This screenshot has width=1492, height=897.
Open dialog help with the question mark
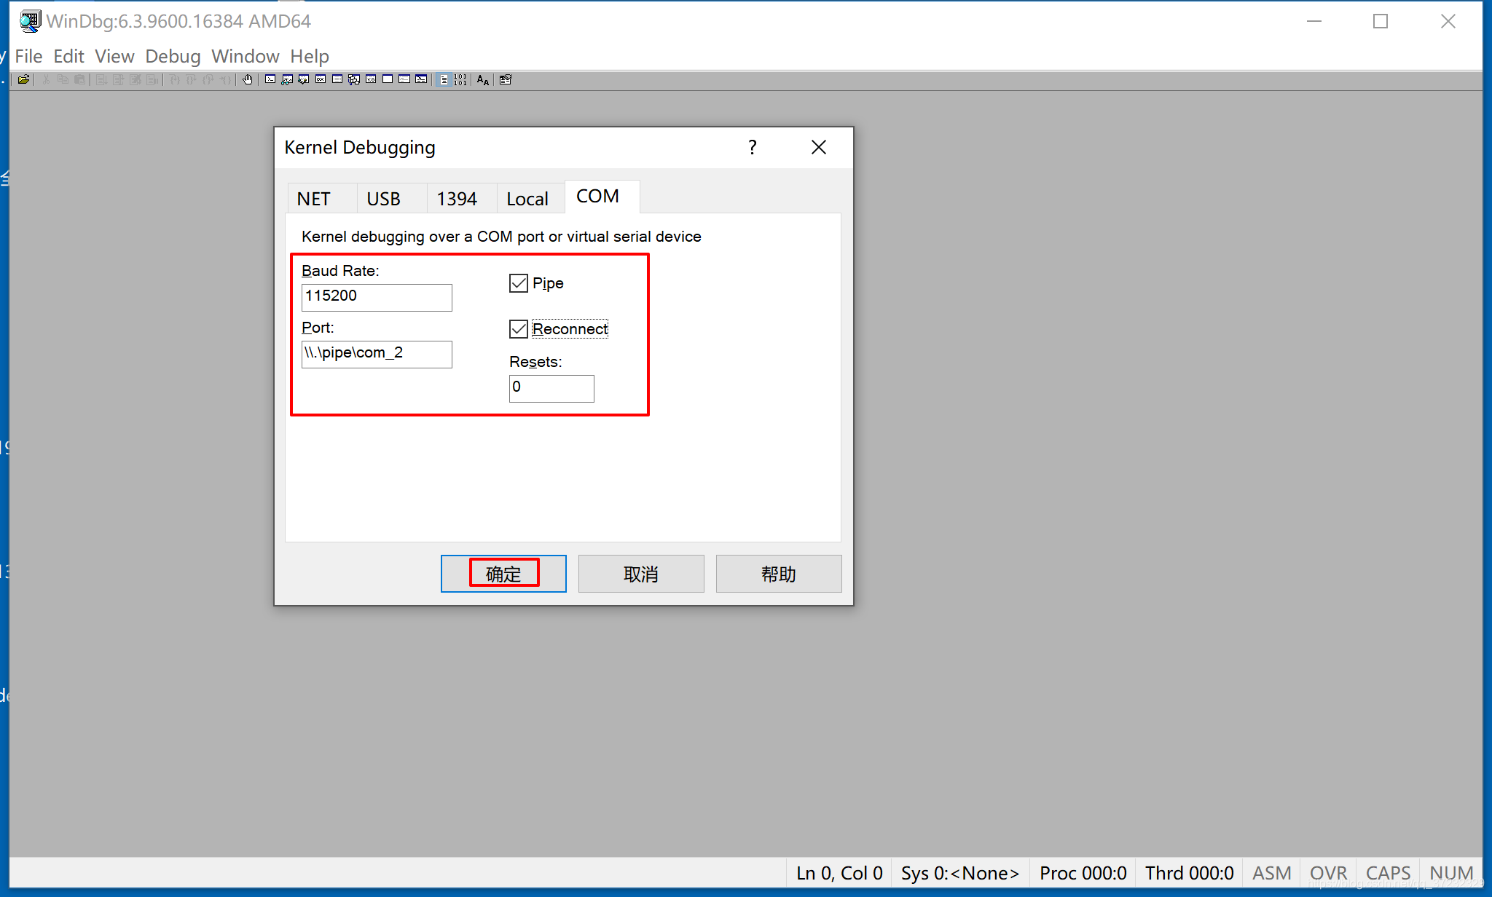pos(752,147)
